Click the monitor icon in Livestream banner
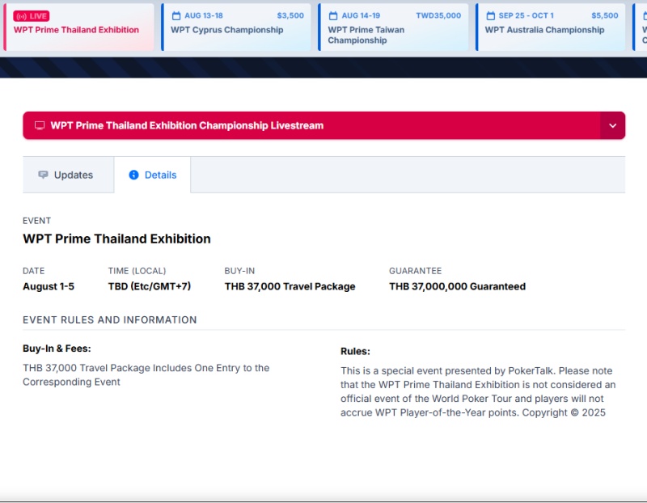 coord(40,126)
